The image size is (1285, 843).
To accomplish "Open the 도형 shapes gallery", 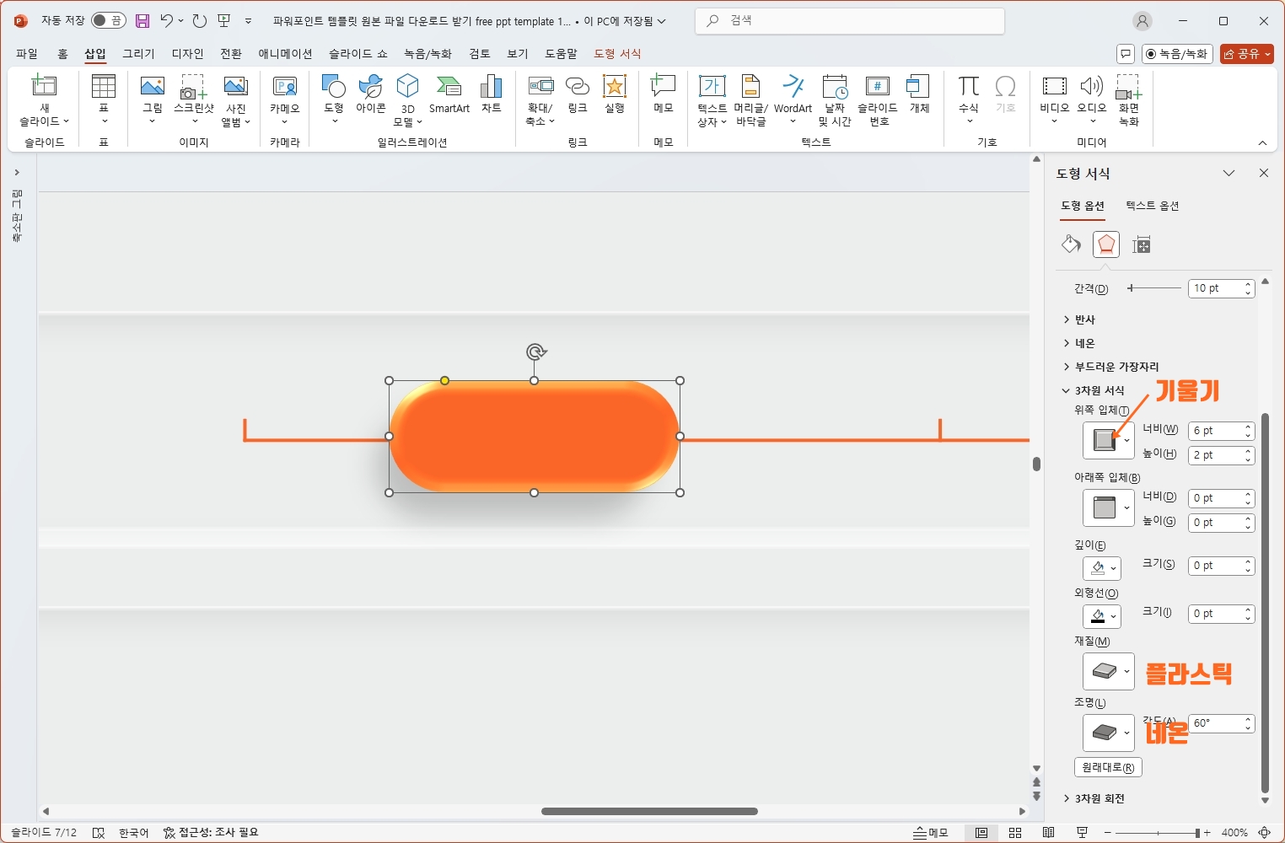I will click(x=334, y=99).
